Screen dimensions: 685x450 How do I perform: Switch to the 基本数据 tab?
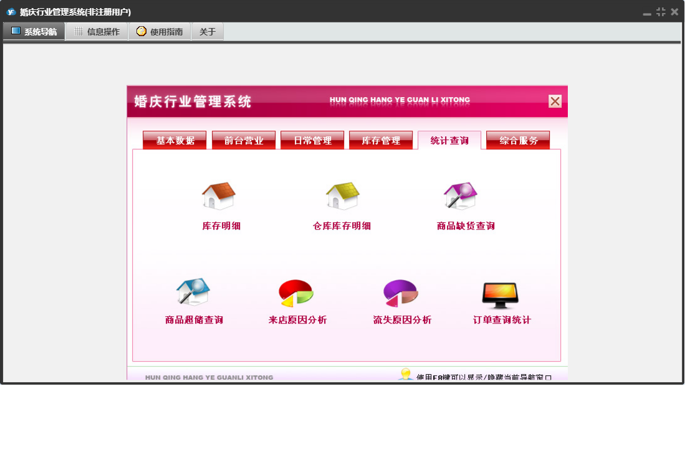tap(175, 141)
